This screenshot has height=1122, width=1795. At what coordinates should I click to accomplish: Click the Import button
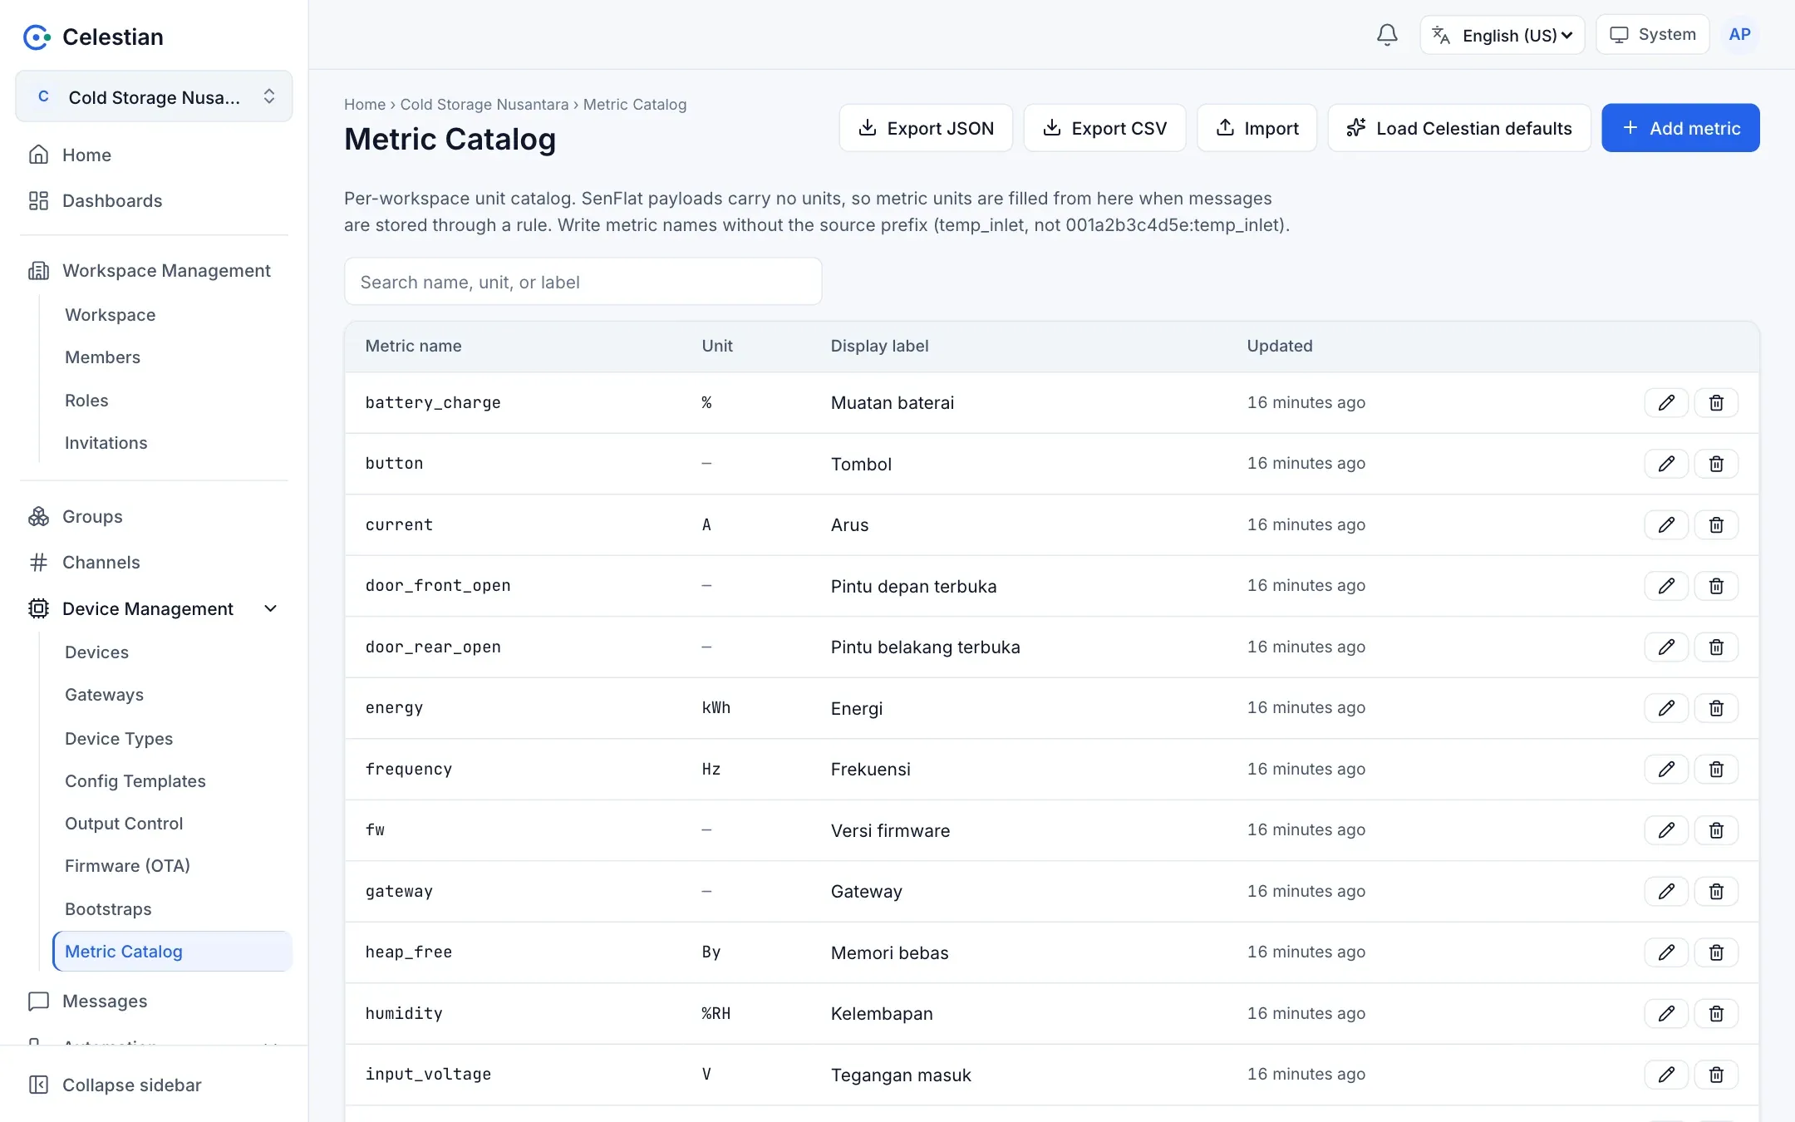point(1256,128)
